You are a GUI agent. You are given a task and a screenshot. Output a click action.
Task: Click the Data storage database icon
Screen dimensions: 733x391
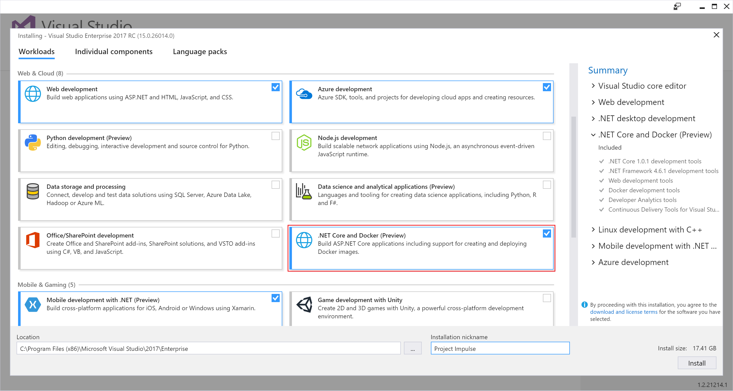(x=33, y=191)
